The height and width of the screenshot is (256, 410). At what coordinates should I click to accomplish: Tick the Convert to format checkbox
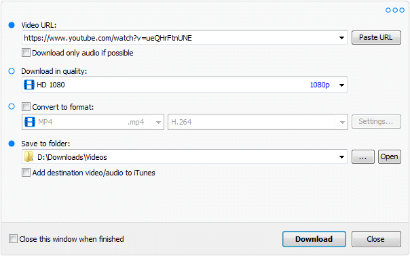tap(26, 107)
